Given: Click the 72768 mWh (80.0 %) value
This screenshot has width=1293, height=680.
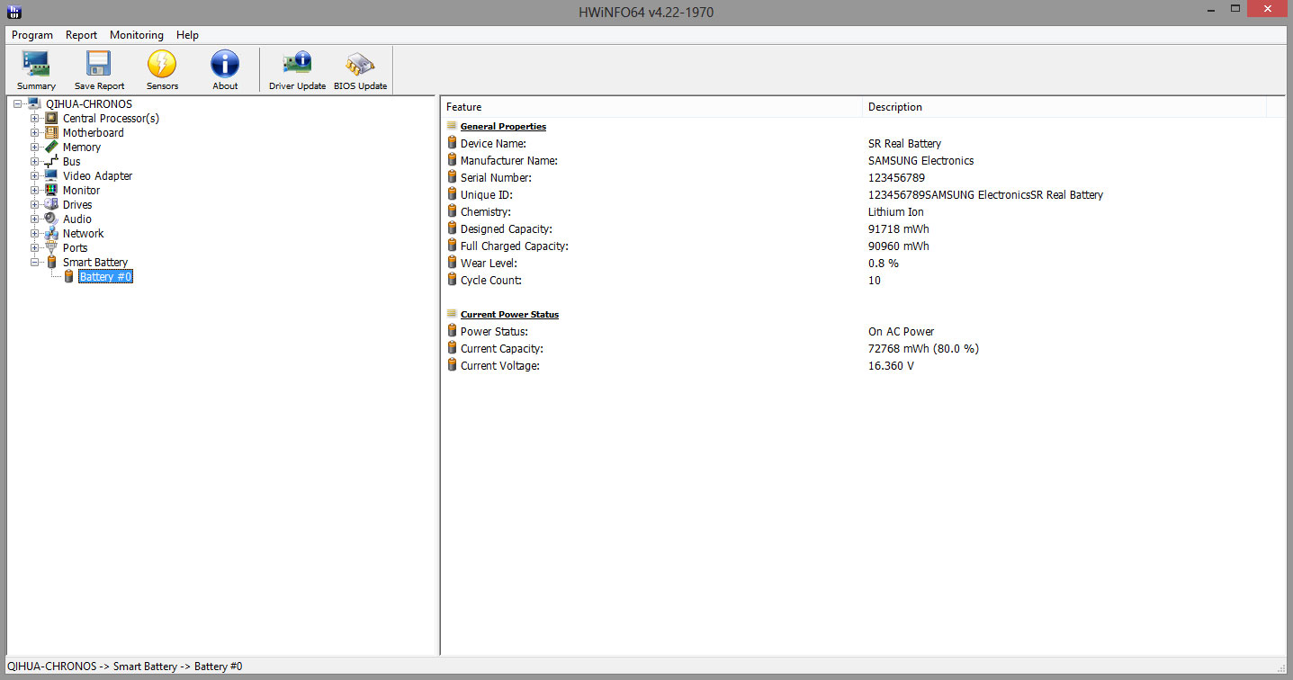Looking at the screenshot, I should [x=923, y=349].
